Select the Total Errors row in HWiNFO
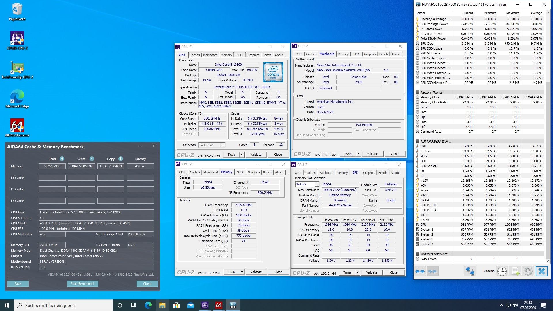The height and width of the screenshot is (311, 553). click(479, 259)
